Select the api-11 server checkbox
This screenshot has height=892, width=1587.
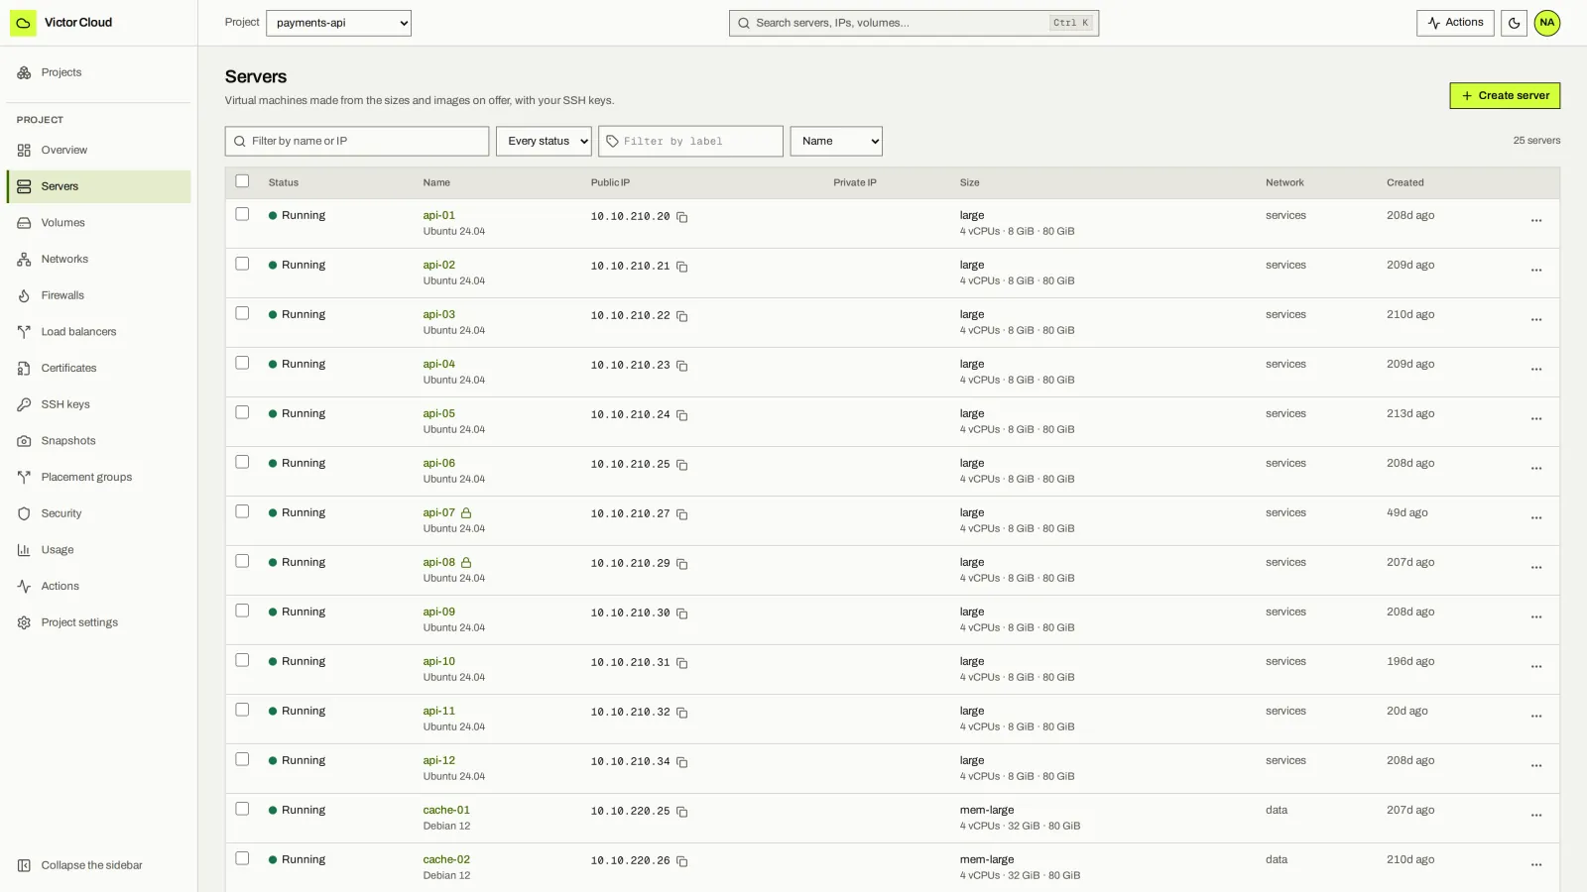[x=242, y=710]
